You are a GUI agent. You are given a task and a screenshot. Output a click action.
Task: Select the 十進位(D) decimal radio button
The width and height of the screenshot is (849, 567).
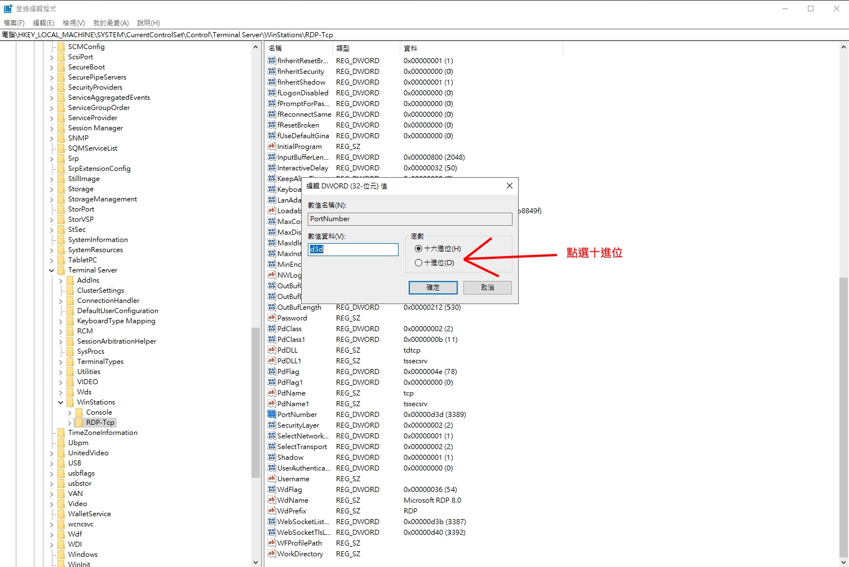coord(418,262)
